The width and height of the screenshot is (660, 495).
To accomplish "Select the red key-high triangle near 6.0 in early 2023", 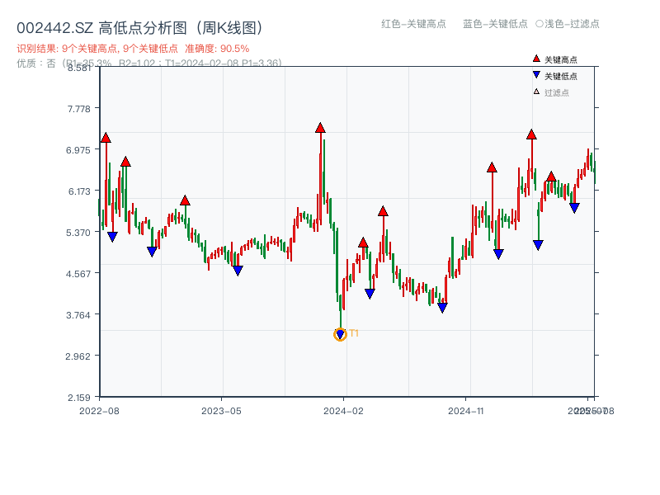I will [x=185, y=200].
